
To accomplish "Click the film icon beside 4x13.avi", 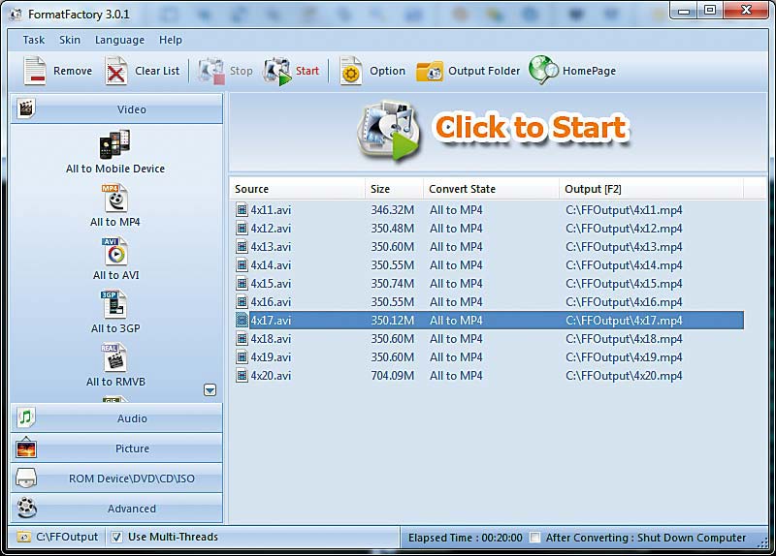I will 242,247.
